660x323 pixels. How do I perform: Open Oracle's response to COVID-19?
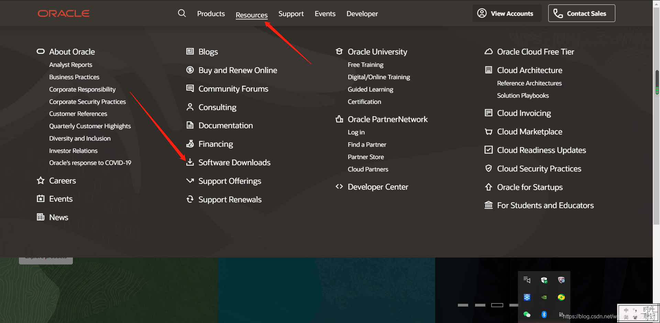click(x=90, y=163)
